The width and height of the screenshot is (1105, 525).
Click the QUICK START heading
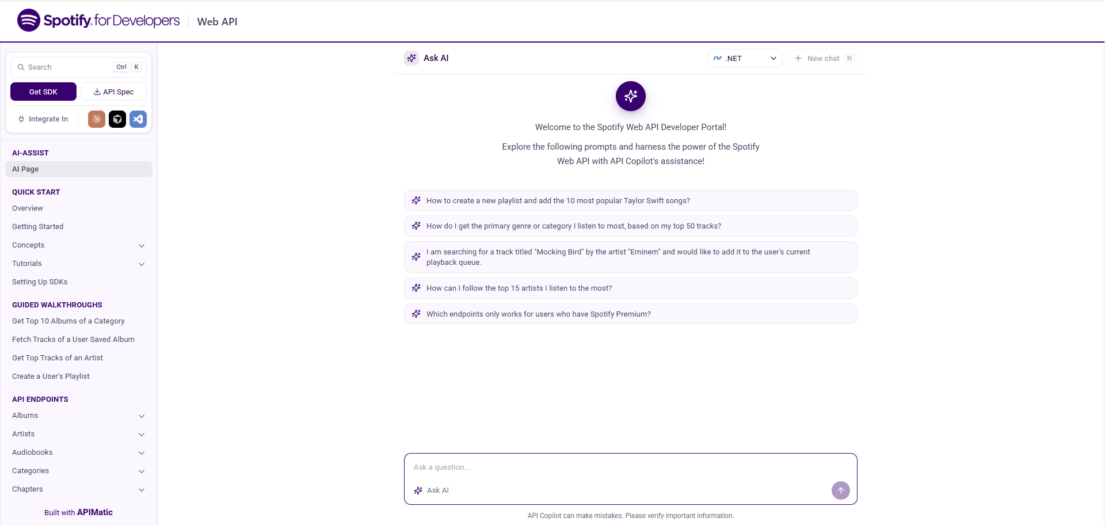tap(36, 192)
